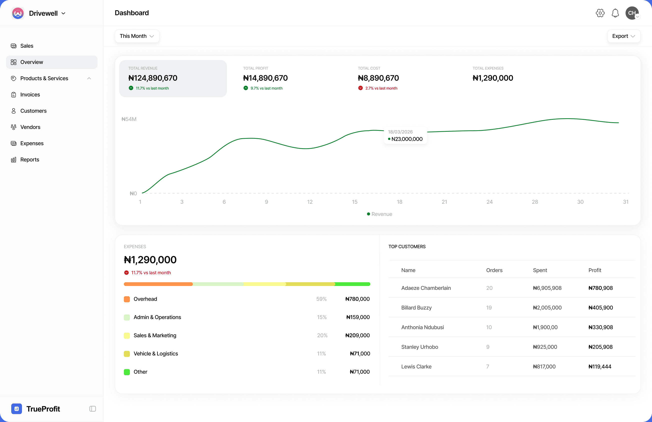652x422 pixels.
Task: Click the Admin & Operations pale green swatch
Action: coord(127,317)
